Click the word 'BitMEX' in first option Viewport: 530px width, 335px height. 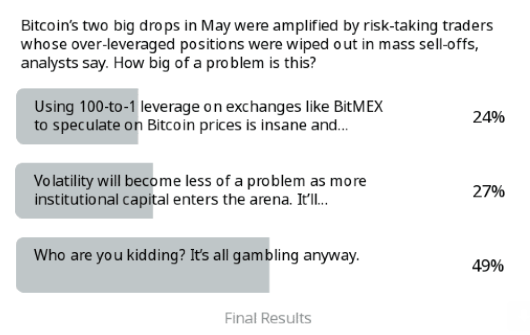[x=358, y=107]
